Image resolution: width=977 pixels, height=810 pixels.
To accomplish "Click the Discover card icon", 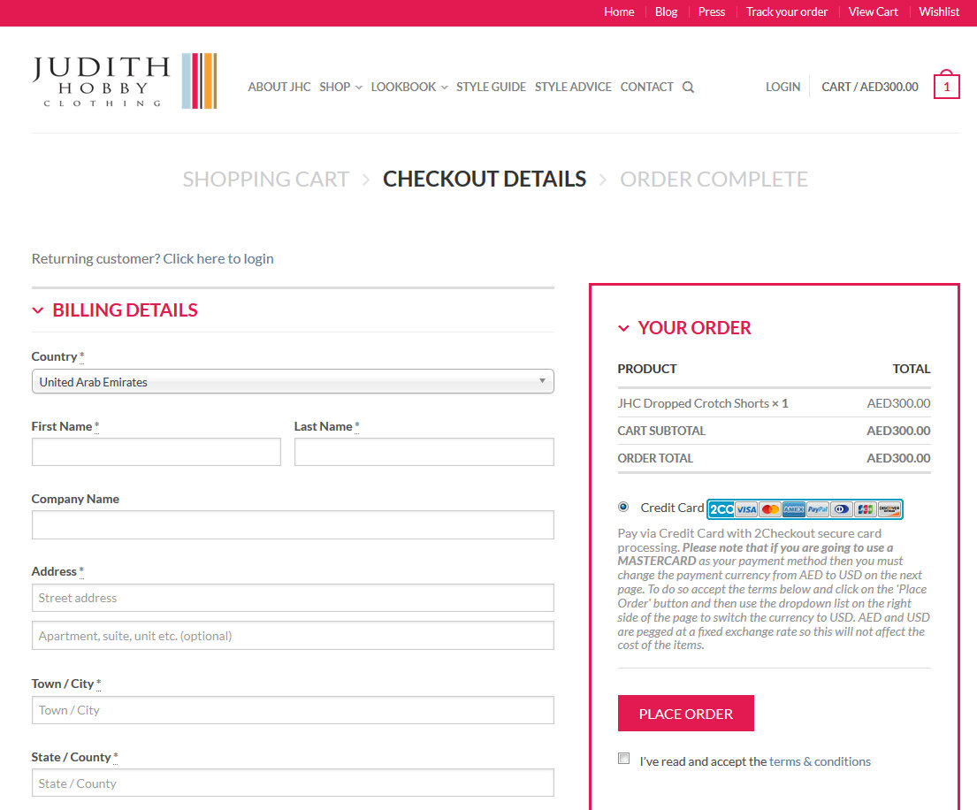I will point(889,509).
